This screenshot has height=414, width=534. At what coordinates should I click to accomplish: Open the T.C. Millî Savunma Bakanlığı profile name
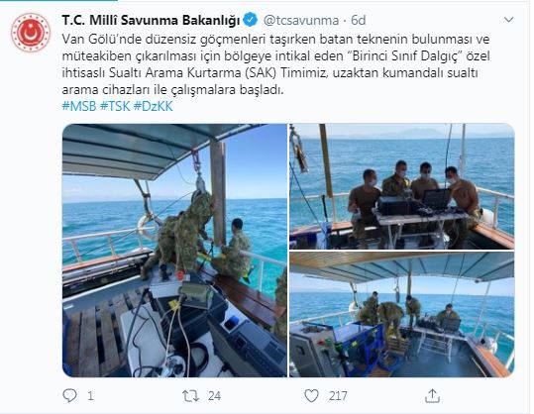point(151,20)
